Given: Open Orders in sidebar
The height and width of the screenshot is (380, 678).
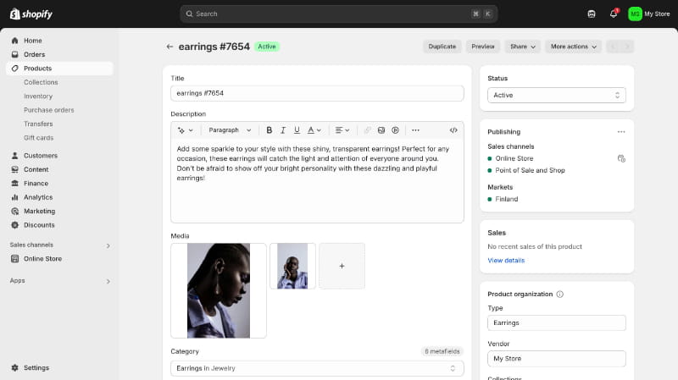Looking at the screenshot, I should 59,54.
